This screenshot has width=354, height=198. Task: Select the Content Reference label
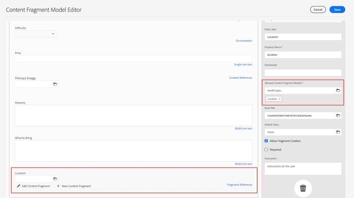pos(240,78)
